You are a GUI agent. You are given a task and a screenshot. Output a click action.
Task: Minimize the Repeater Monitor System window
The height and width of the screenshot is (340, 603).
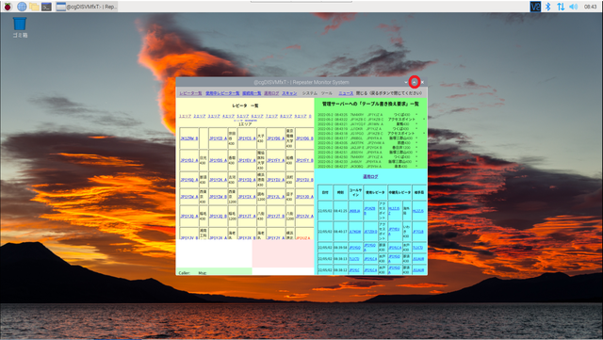[406, 82]
